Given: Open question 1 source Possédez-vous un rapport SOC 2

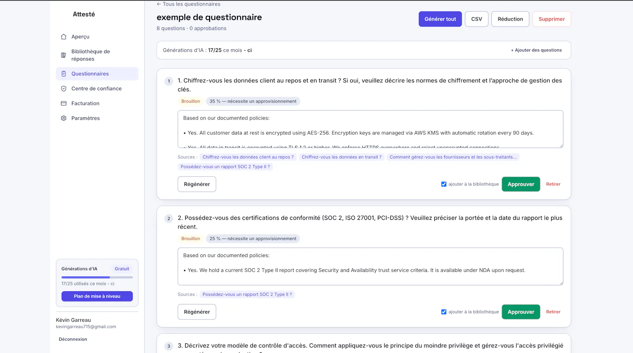Looking at the screenshot, I should (225, 167).
